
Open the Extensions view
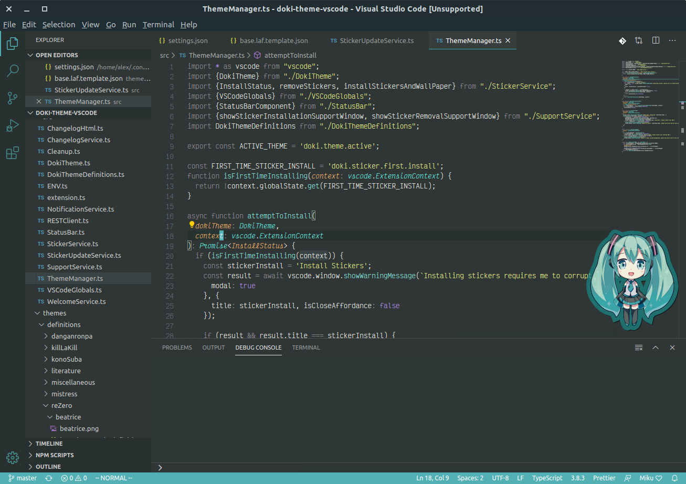click(13, 153)
